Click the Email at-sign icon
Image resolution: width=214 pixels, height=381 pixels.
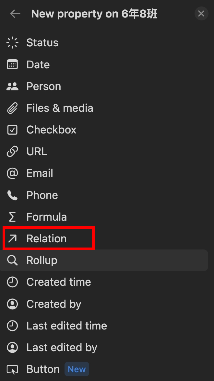[12, 173]
